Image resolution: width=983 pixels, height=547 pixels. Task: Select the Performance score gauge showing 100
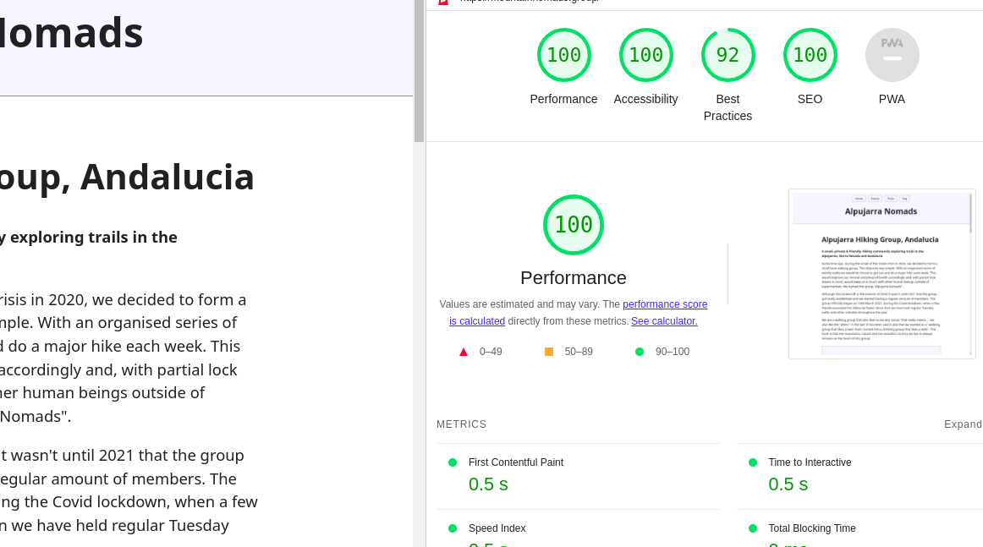[x=563, y=54]
